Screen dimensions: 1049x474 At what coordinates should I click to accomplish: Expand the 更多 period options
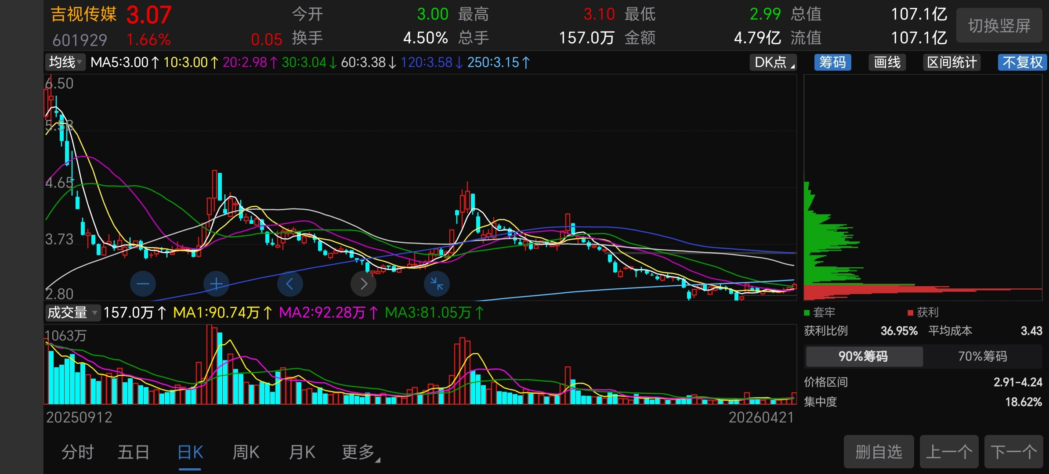coord(361,452)
